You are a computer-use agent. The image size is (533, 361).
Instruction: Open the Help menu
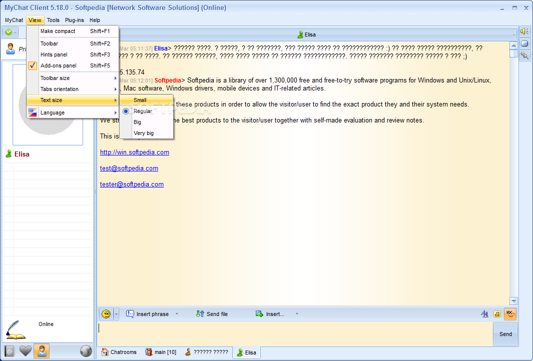coord(95,20)
